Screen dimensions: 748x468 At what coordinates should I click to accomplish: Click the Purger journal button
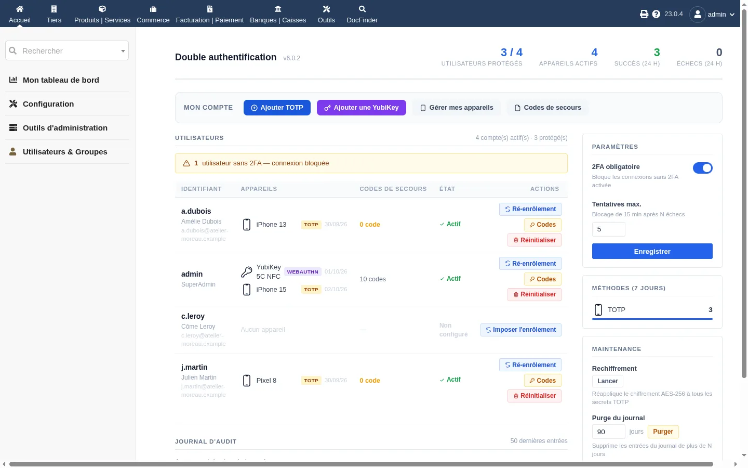[x=663, y=432]
